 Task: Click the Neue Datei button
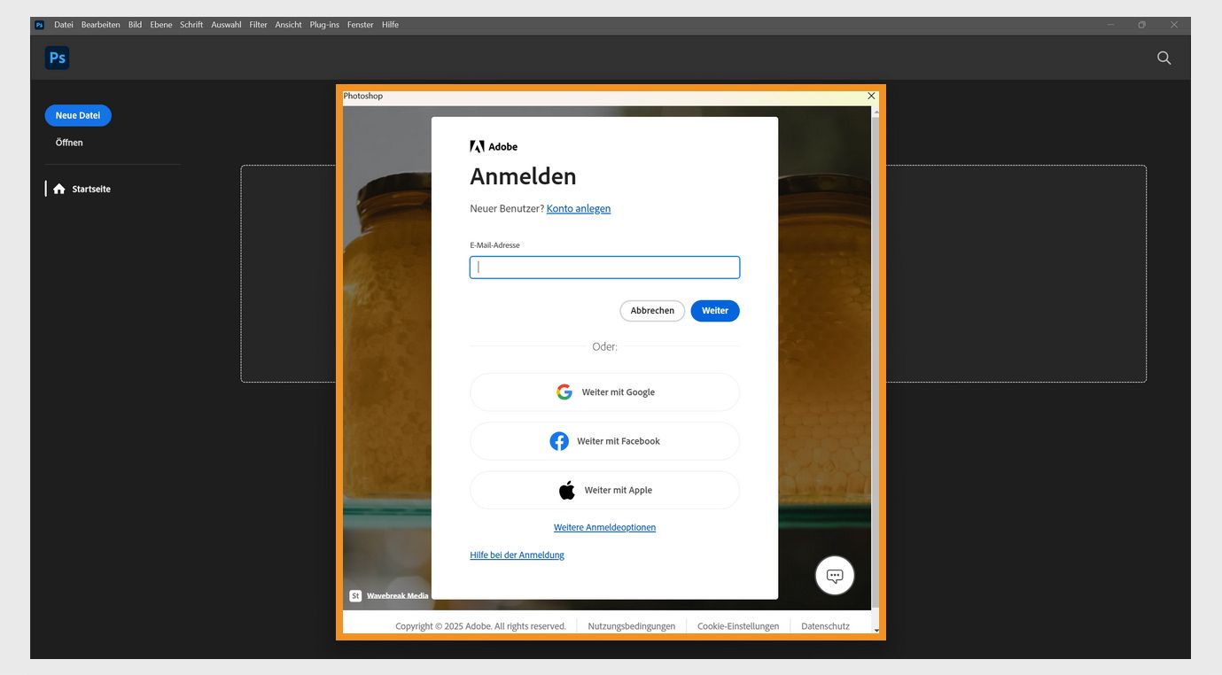78,115
